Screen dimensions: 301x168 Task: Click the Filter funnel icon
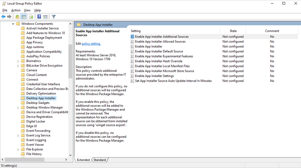click(x=53, y=17)
